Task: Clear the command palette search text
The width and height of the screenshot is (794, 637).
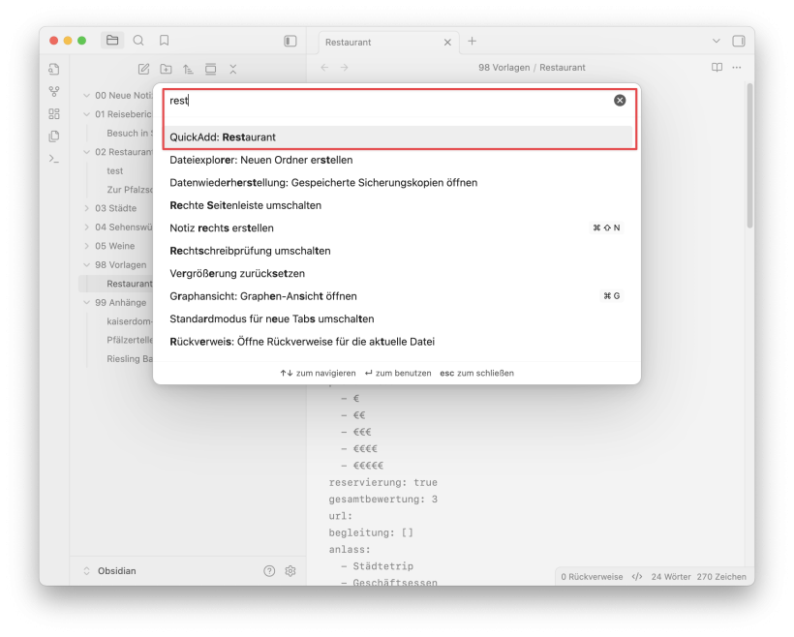Action: click(620, 101)
